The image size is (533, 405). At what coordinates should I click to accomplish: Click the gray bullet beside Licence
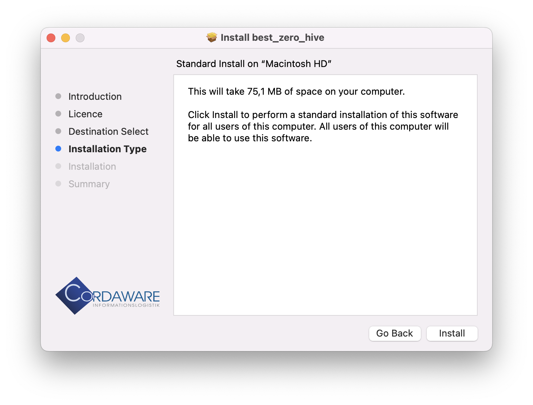point(58,114)
